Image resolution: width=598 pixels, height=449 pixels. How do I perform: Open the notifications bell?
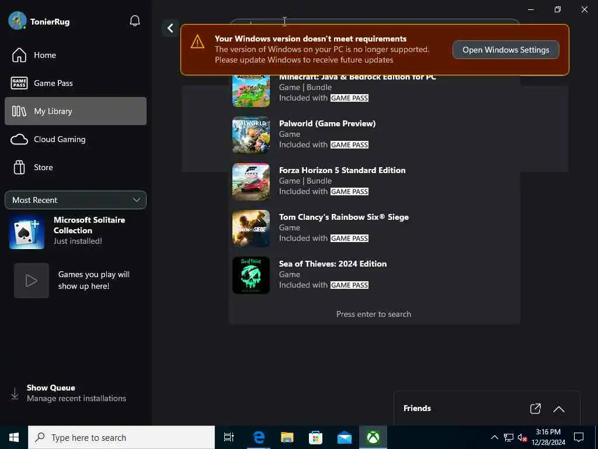coord(135,21)
